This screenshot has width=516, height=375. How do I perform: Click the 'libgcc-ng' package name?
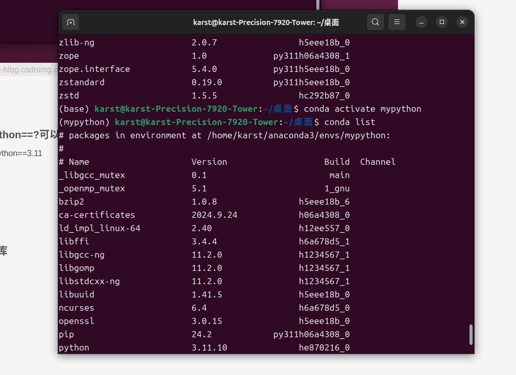click(82, 255)
